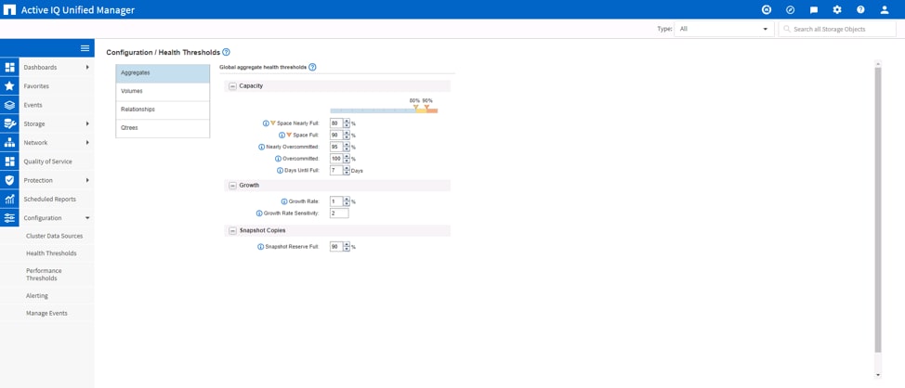Click the circular refresh icon in header

click(767, 10)
